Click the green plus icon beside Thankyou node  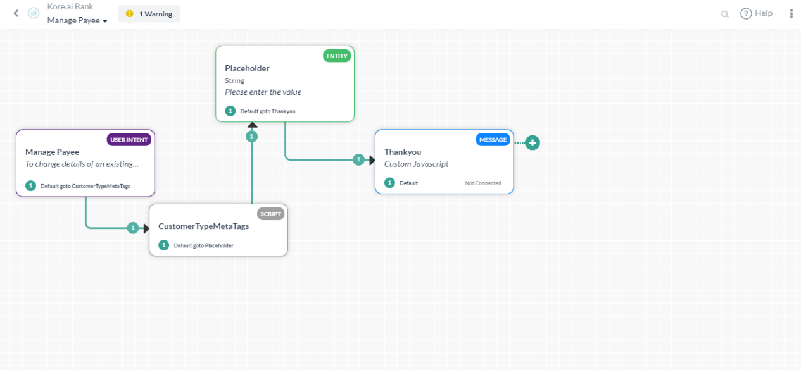(x=532, y=142)
